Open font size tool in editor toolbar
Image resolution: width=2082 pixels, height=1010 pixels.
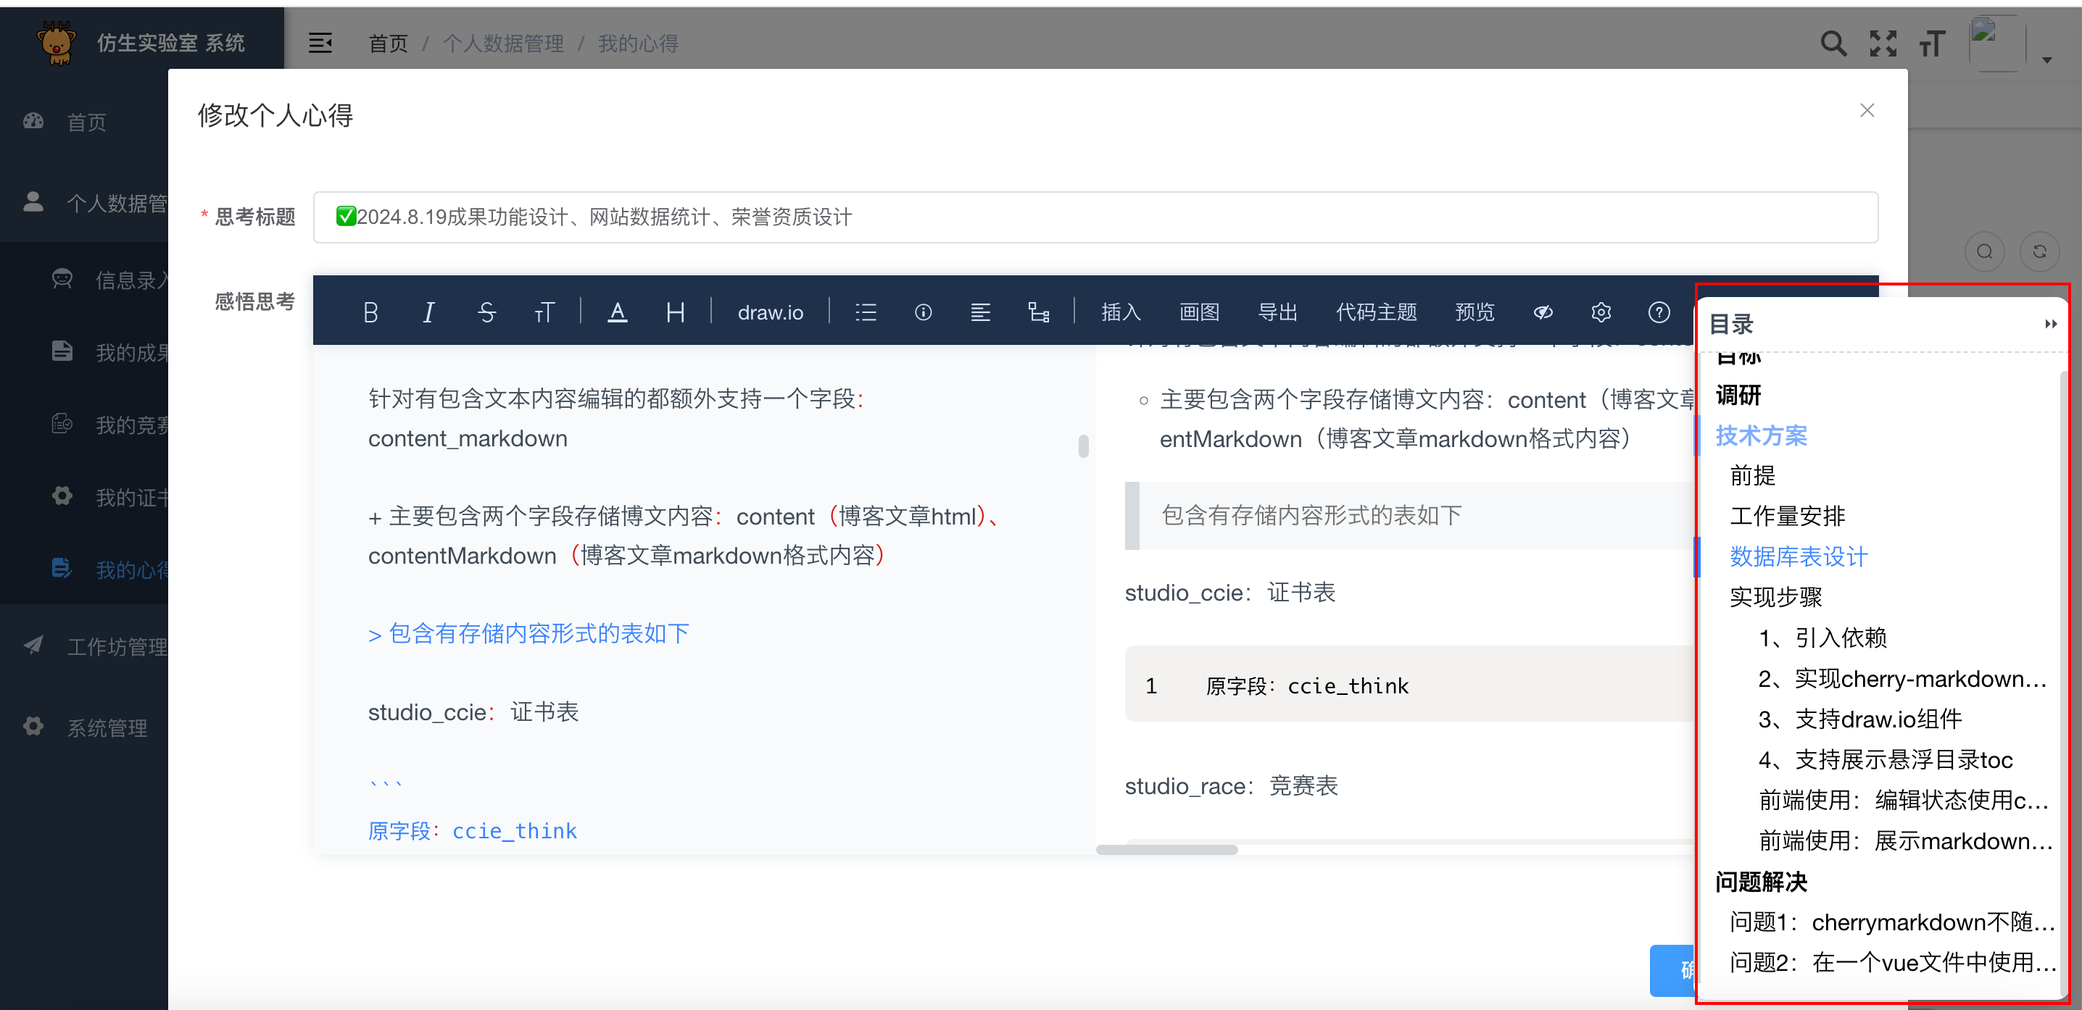(544, 313)
